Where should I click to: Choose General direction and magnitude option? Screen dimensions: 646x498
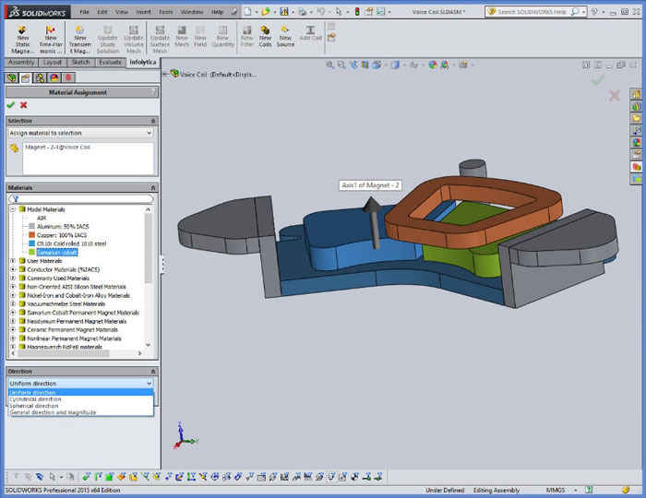coord(53,412)
